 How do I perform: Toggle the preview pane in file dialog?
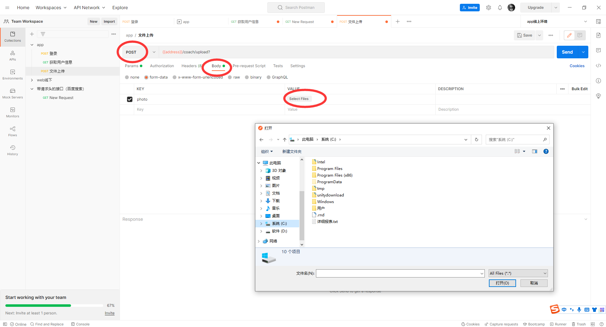[x=535, y=151]
